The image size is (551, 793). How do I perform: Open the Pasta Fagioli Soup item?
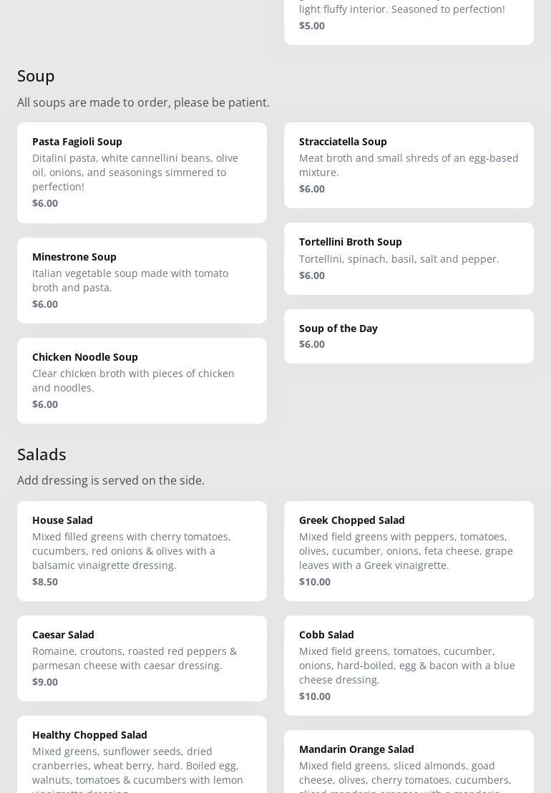click(142, 172)
